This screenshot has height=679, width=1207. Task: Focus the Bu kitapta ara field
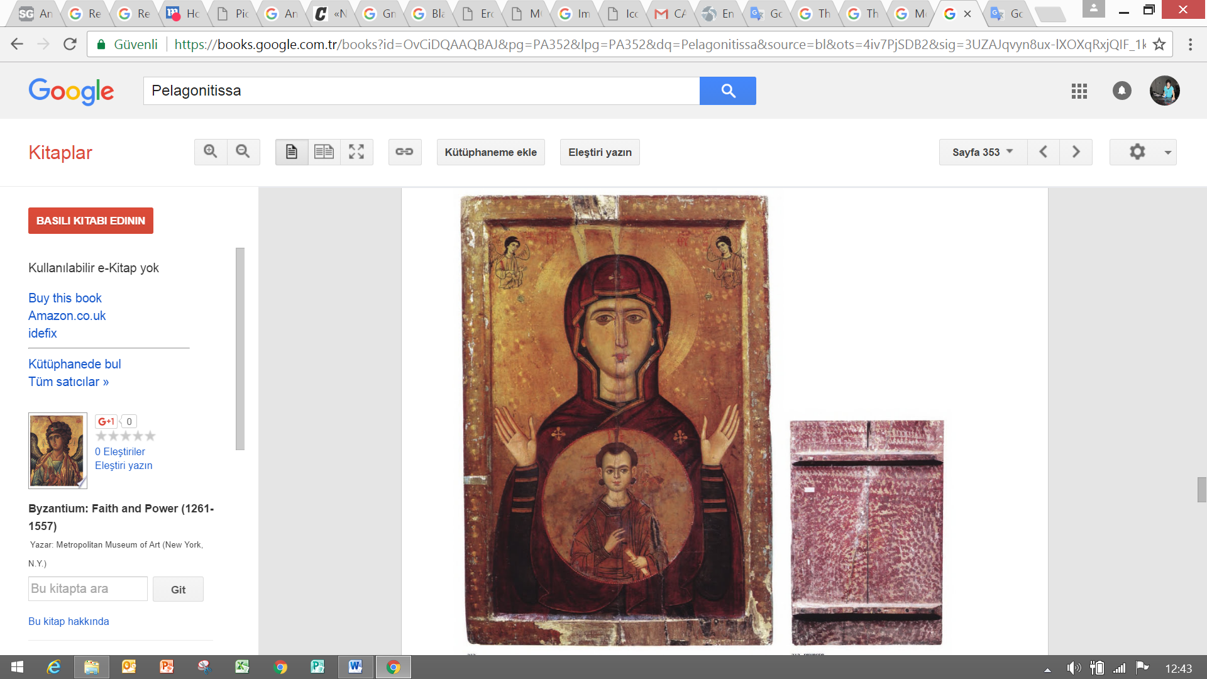tap(88, 589)
